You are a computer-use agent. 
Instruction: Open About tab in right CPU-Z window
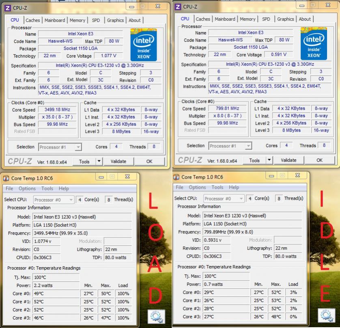pos(305,19)
